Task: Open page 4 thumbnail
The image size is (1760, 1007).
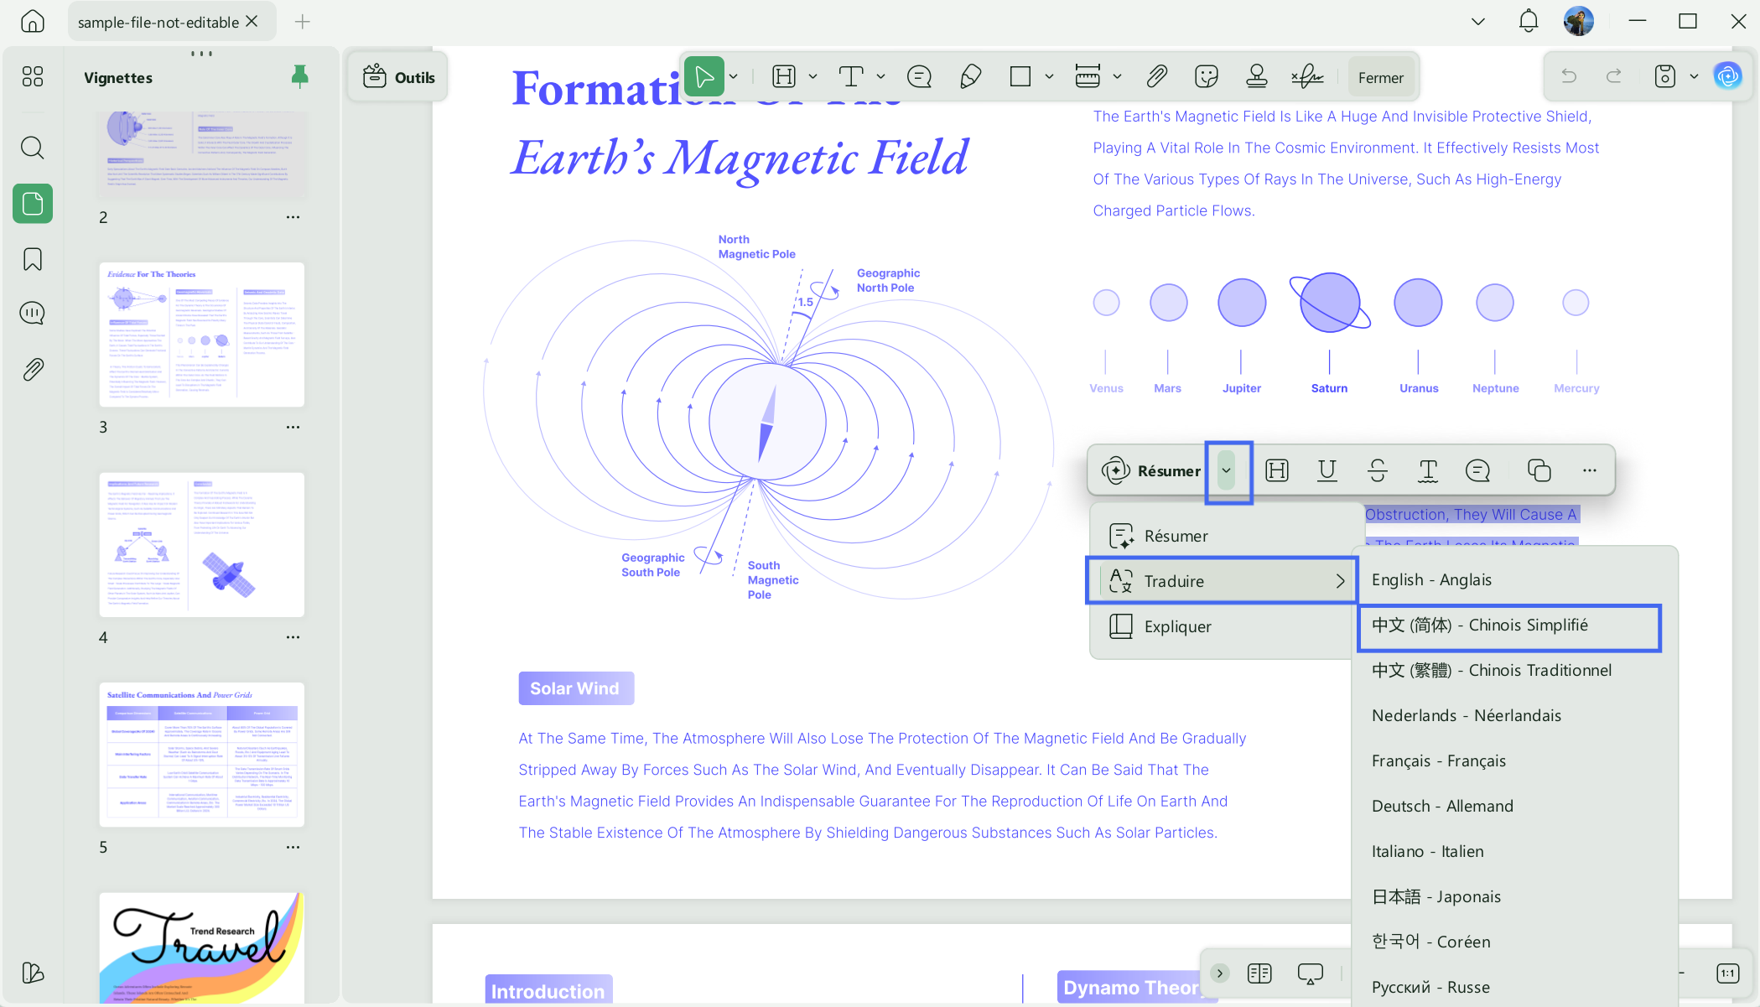Action: click(x=201, y=545)
